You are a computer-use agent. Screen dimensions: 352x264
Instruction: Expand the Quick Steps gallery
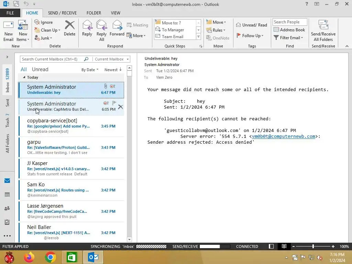click(x=198, y=36)
